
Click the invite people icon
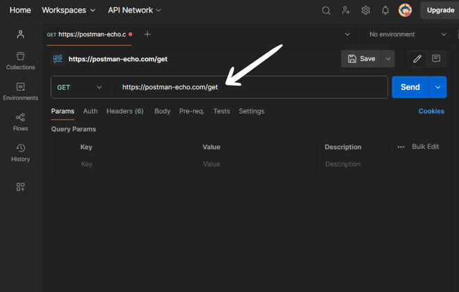[x=346, y=10]
